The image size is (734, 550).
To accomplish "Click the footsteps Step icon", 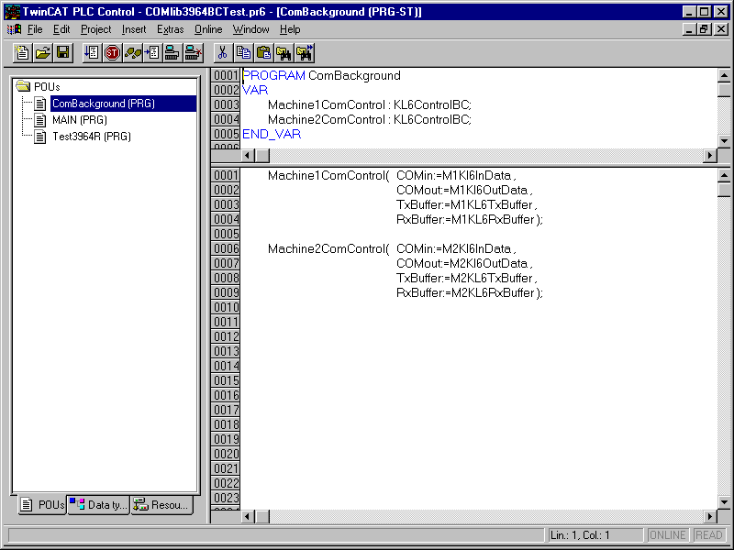I will point(132,52).
